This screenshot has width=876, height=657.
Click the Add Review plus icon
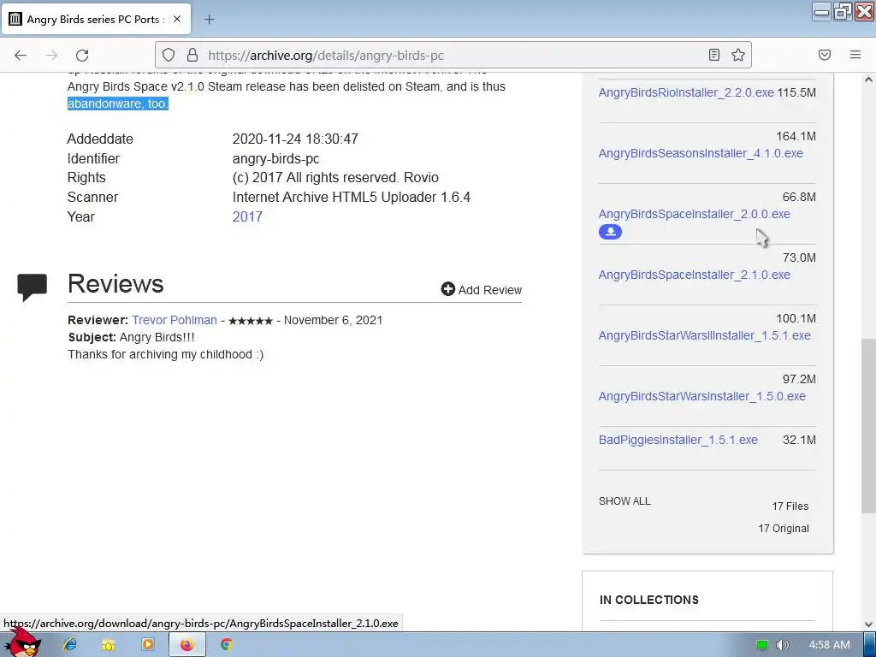point(447,289)
